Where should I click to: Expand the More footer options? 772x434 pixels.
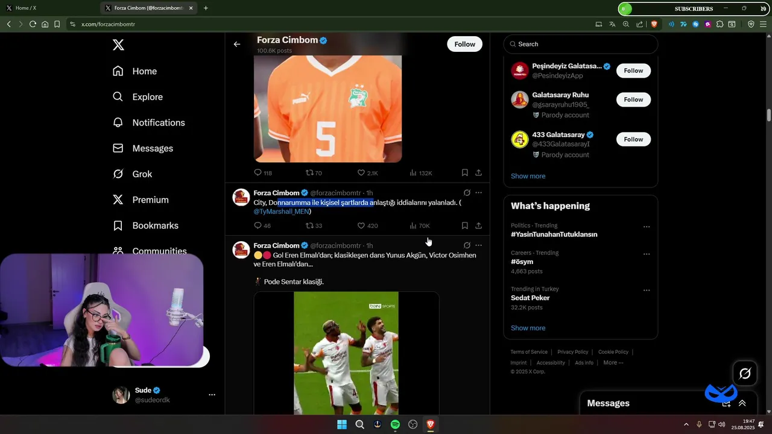[613, 363]
